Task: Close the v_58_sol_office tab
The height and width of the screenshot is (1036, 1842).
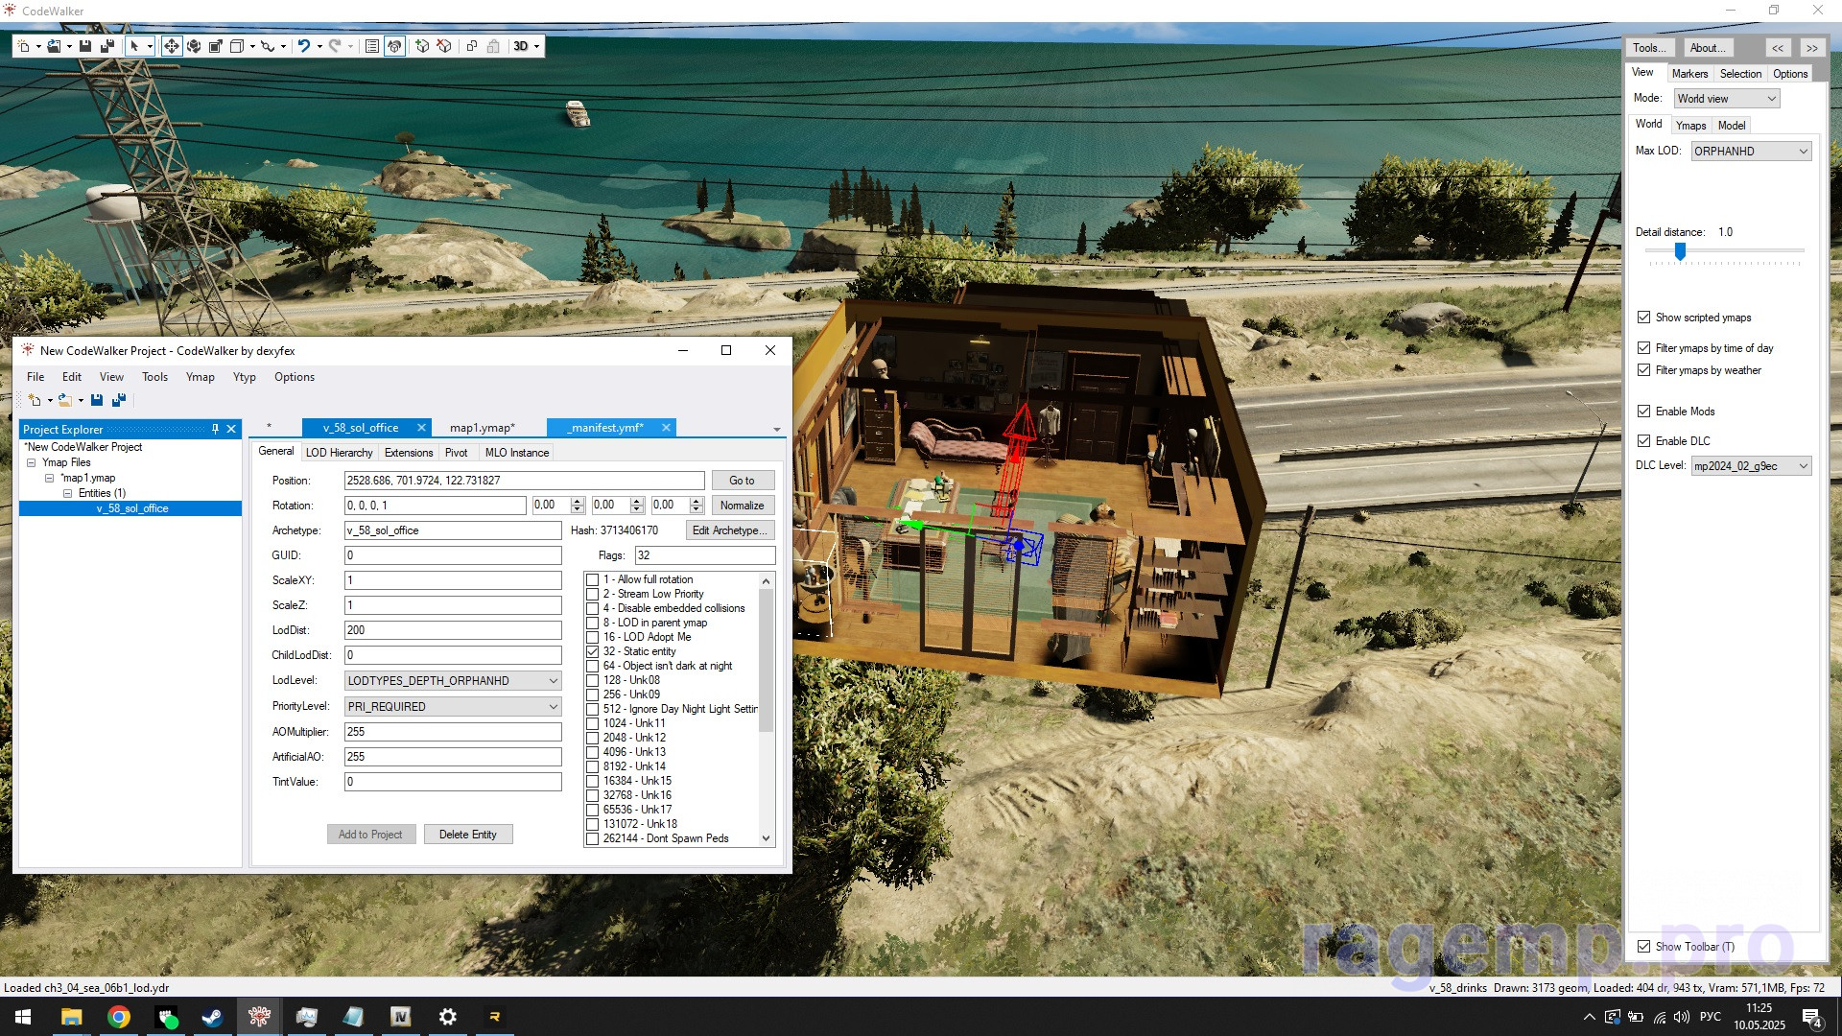Action: [x=421, y=428]
